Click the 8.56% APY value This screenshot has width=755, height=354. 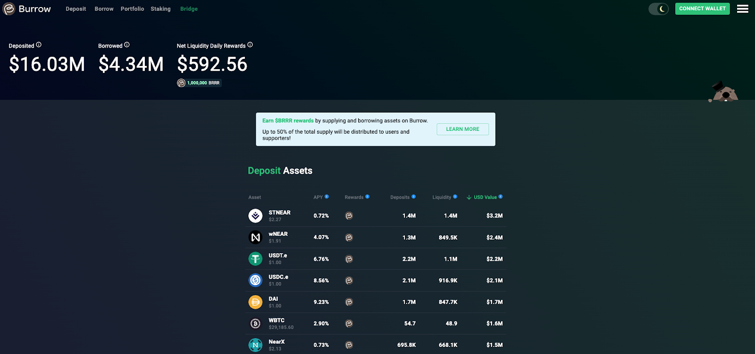[x=321, y=281]
